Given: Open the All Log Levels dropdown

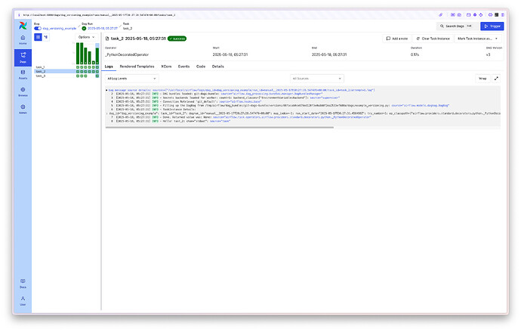Looking at the screenshot, I should point(131,78).
